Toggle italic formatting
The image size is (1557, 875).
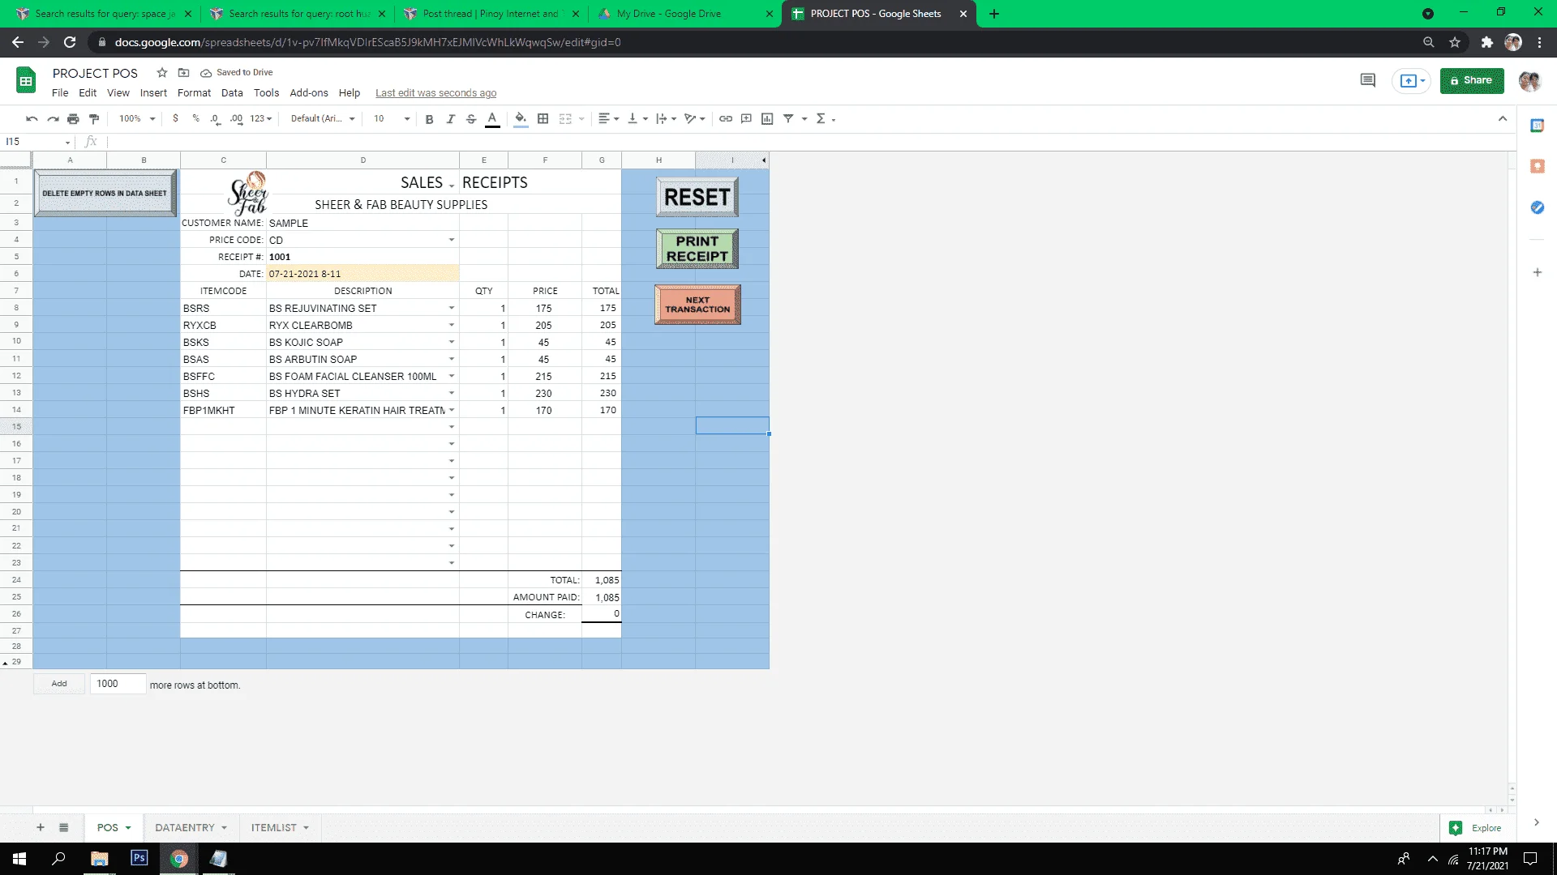[450, 118]
